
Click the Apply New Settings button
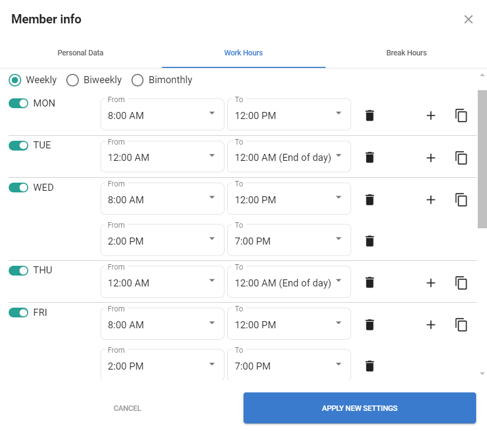359,408
